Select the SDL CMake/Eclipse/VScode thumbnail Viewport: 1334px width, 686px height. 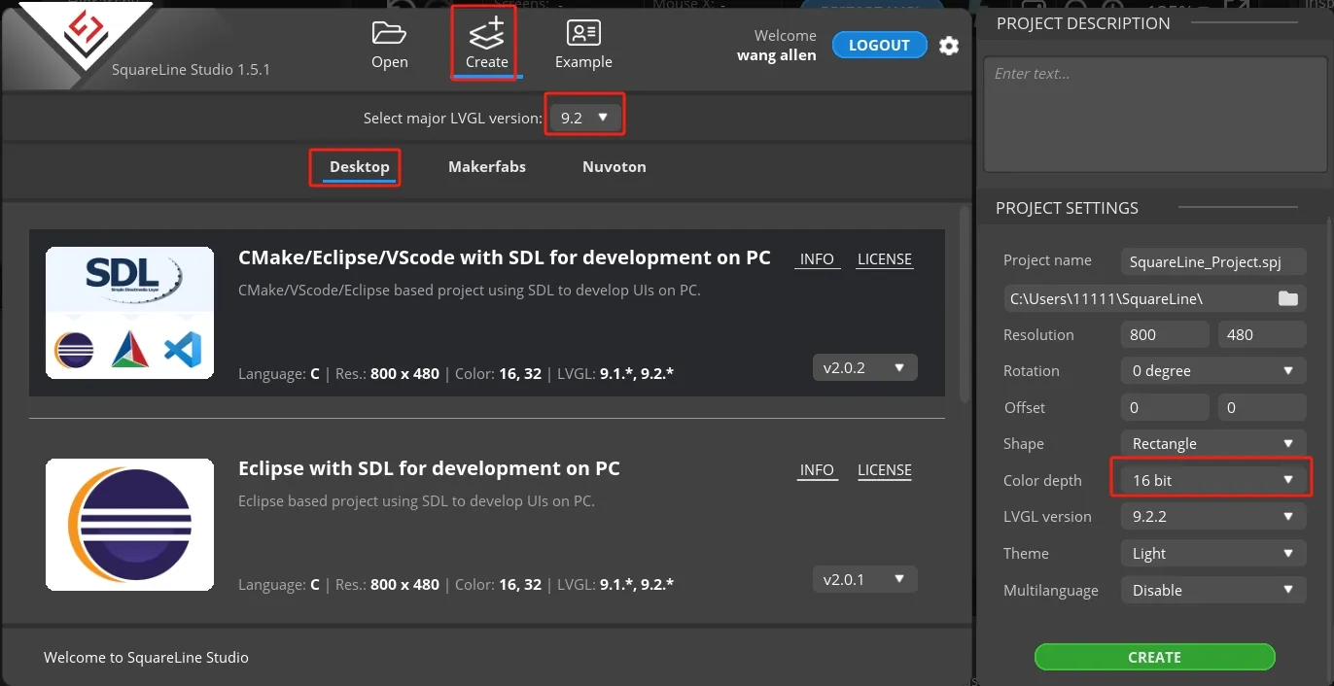pos(129,313)
